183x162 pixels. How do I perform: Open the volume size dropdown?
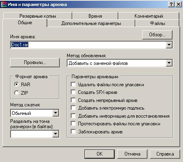pos(55,134)
